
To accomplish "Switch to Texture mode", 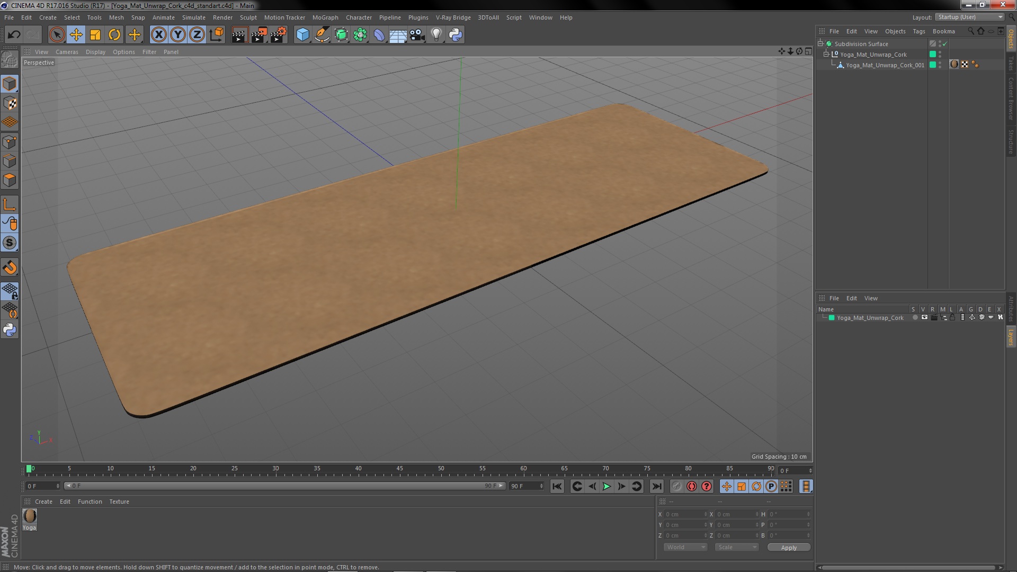I will click(x=10, y=103).
